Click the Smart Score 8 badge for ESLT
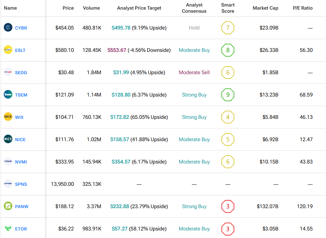This screenshot has width=326, height=238. [x=228, y=50]
